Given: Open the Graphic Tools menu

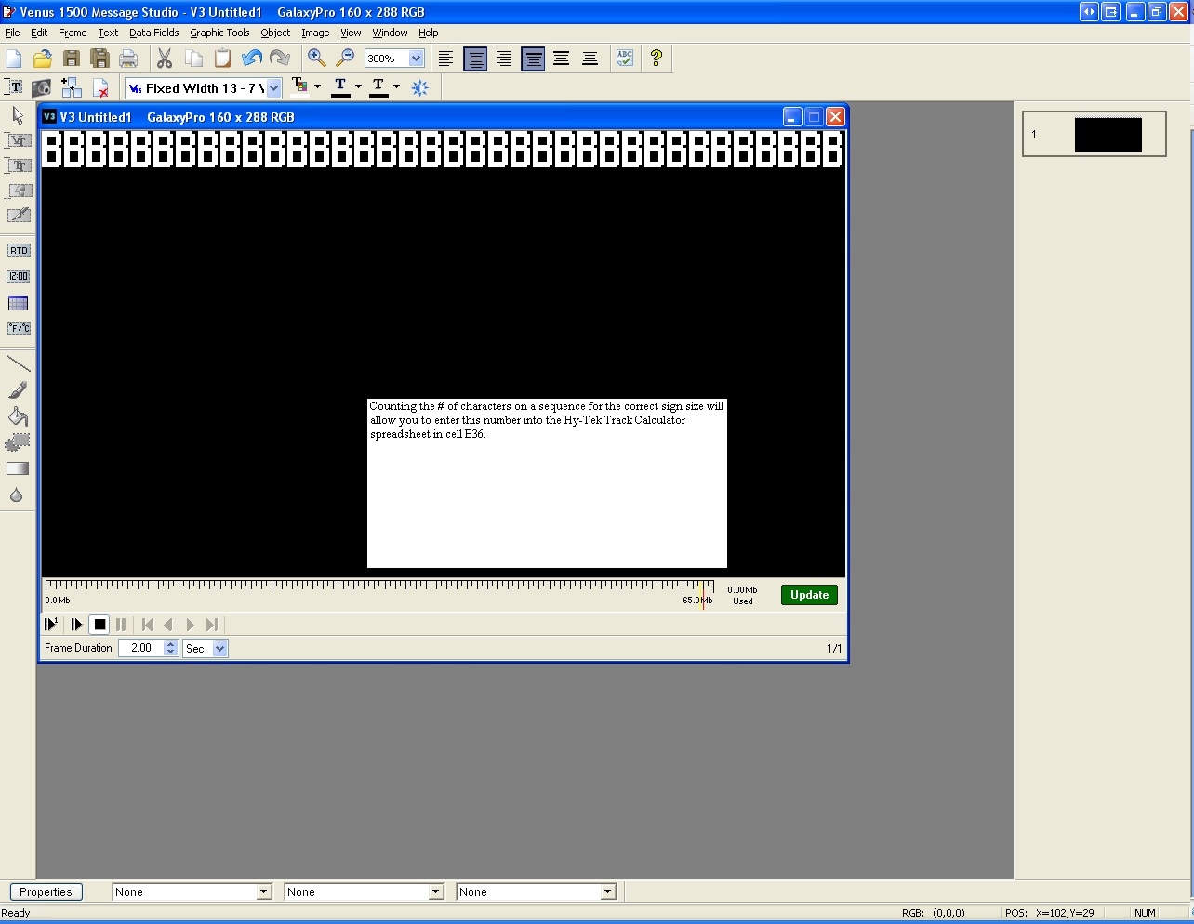Looking at the screenshot, I should pyautogui.click(x=219, y=33).
